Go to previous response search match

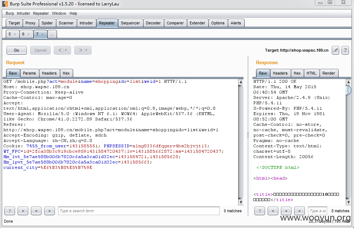coord(273,211)
